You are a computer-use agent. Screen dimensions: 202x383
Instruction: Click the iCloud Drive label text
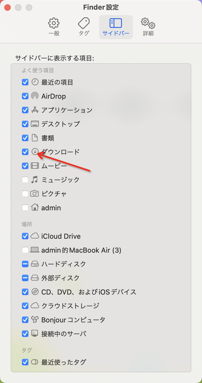[61, 236]
